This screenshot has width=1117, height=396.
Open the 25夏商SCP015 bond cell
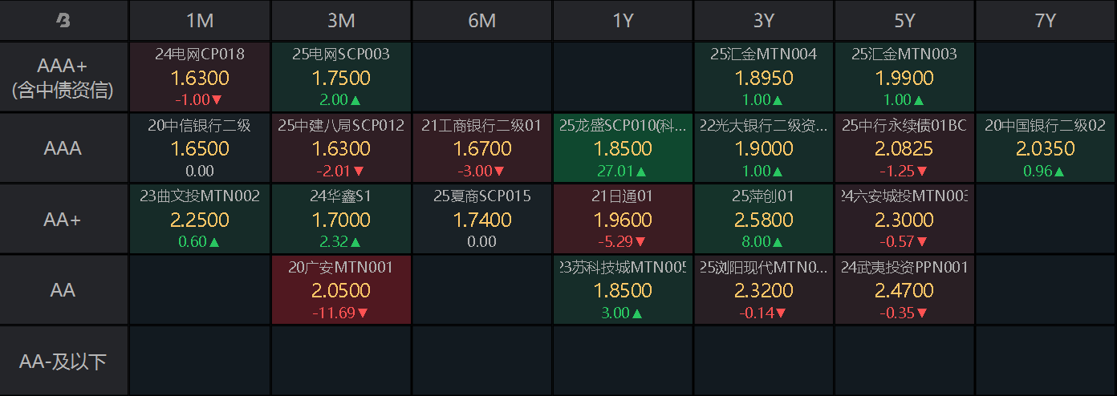(481, 219)
